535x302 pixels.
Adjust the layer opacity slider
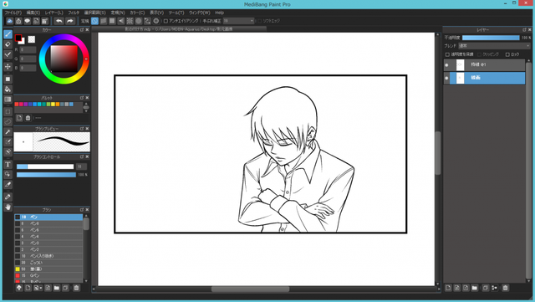click(x=491, y=38)
